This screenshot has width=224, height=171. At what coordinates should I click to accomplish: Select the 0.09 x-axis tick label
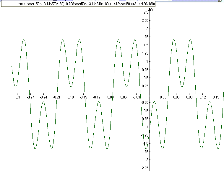[189, 97]
